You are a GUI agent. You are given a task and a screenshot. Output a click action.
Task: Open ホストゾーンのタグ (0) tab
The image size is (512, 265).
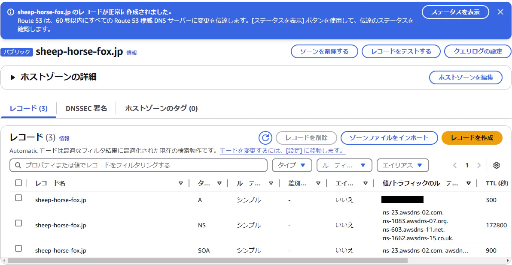click(162, 108)
